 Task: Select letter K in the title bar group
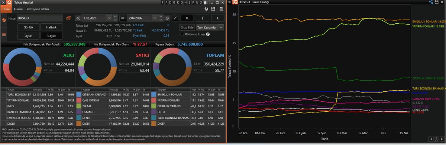pyautogui.click(x=178, y=2)
